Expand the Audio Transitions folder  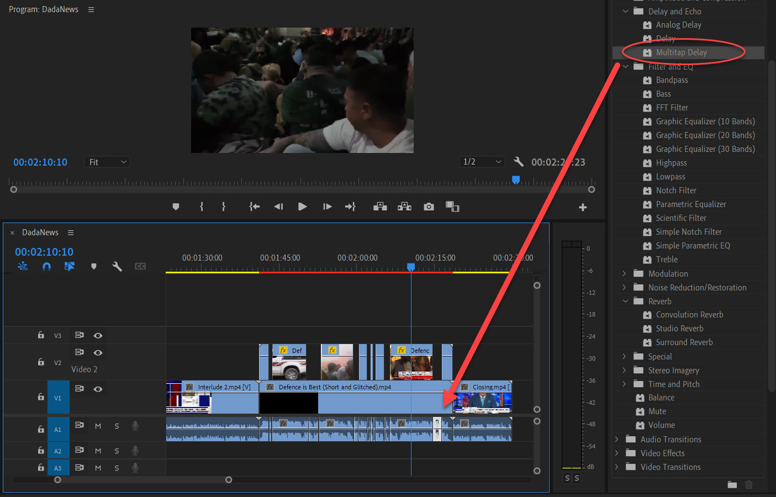pos(617,439)
